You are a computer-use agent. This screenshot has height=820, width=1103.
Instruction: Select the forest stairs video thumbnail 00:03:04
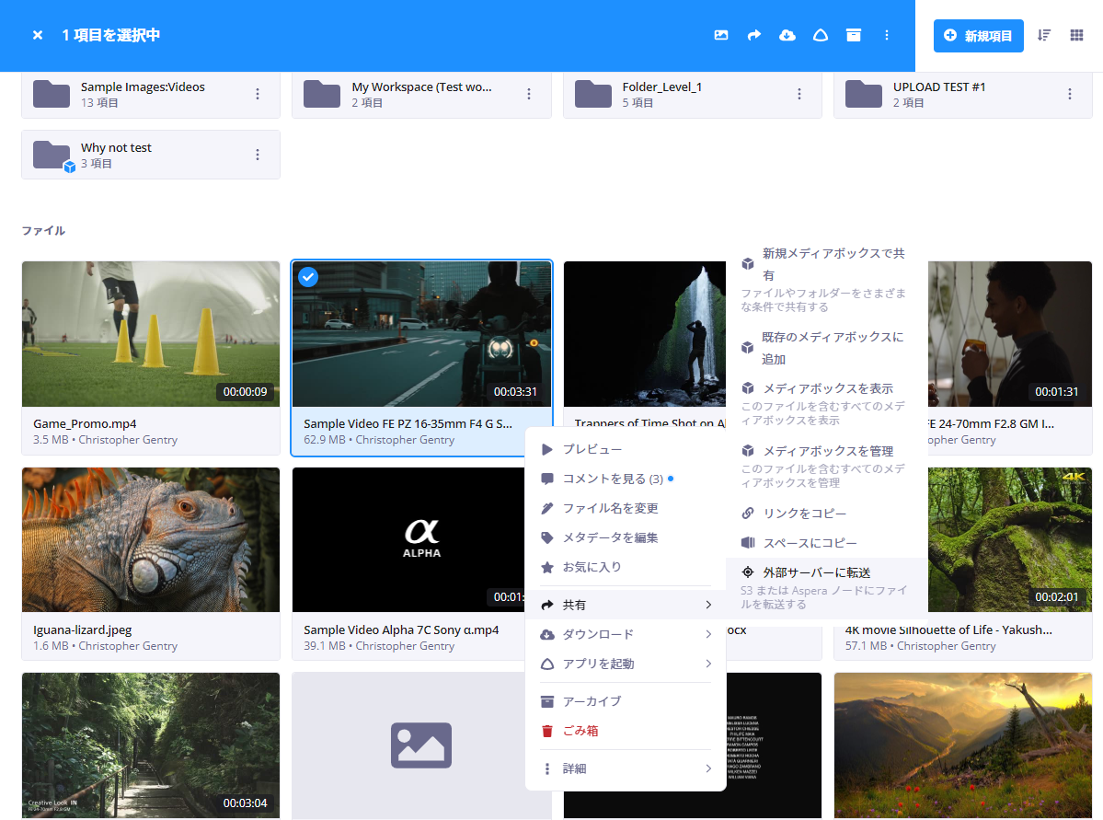151,745
